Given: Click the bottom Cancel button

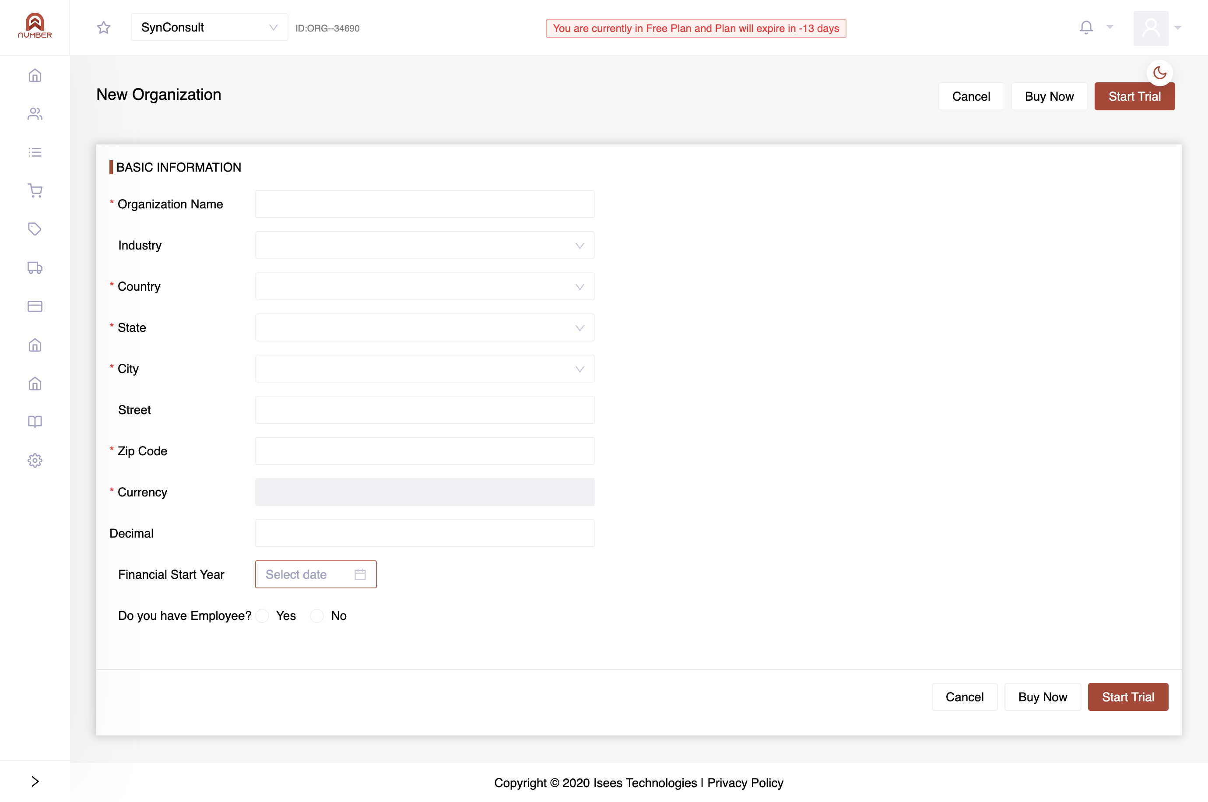Looking at the screenshot, I should click(x=964, y=697).
